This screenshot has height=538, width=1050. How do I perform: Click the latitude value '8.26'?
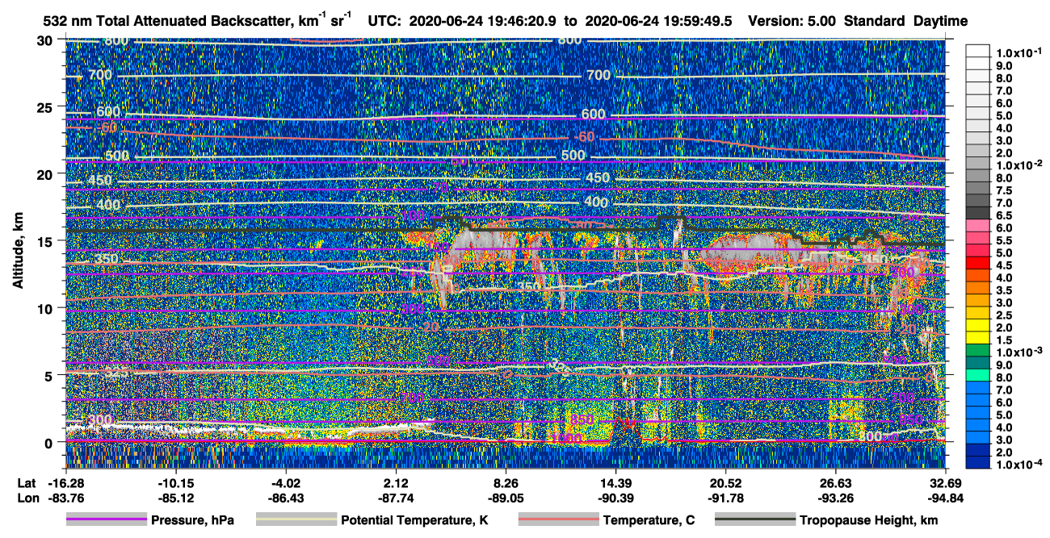(506, 483)
